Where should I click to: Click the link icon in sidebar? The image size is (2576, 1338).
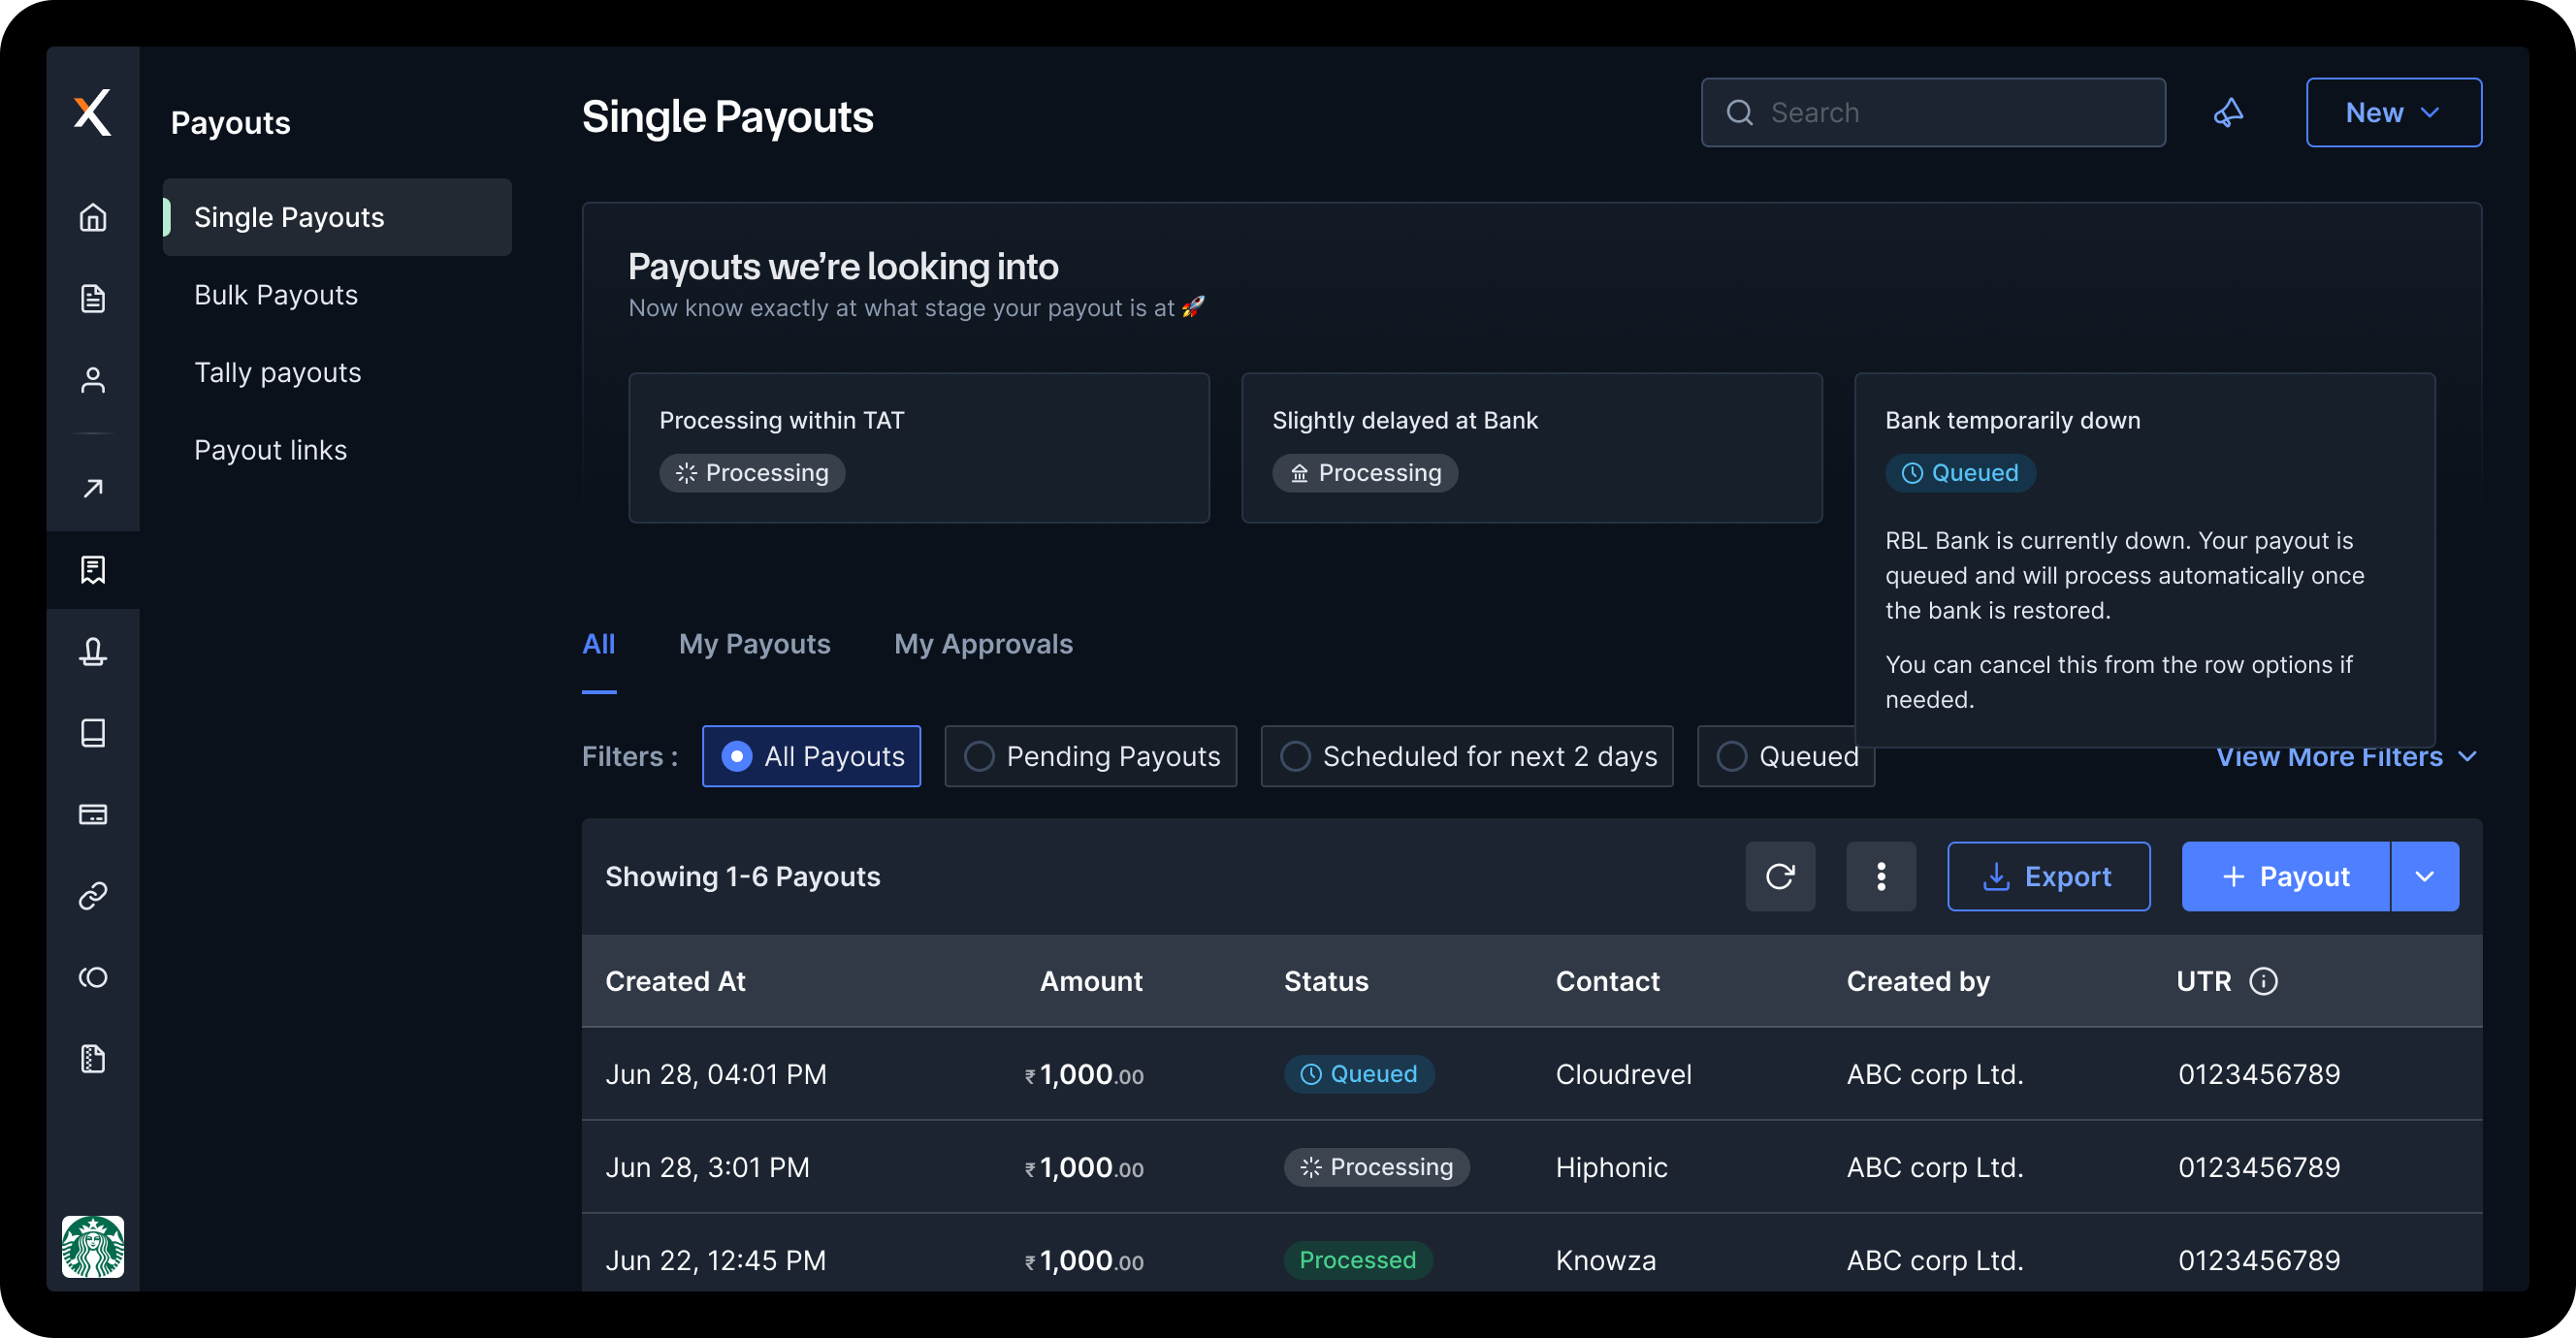[x=93, y=896]
